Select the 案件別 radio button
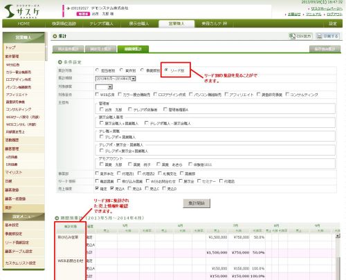This screenshot has height=280, width=346. (121, 70)
